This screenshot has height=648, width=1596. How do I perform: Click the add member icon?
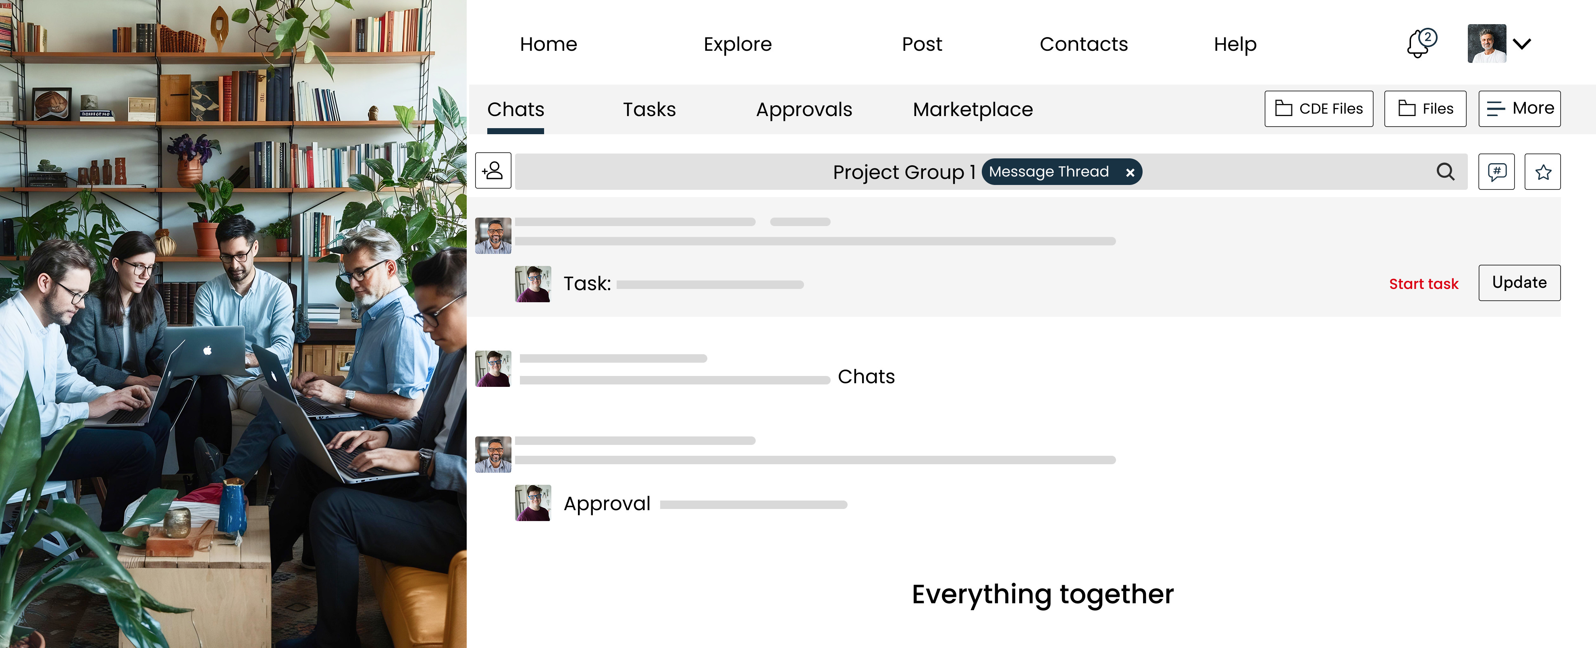click(493, 170)
